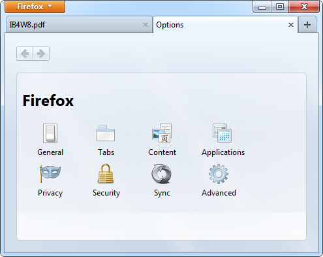Open the Content preferences icon
323x257 pixels.
[162, 133]
